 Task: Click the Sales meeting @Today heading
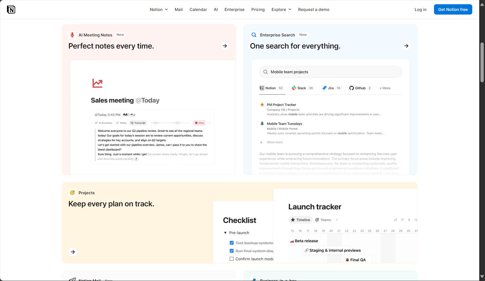tap(125, 100)
